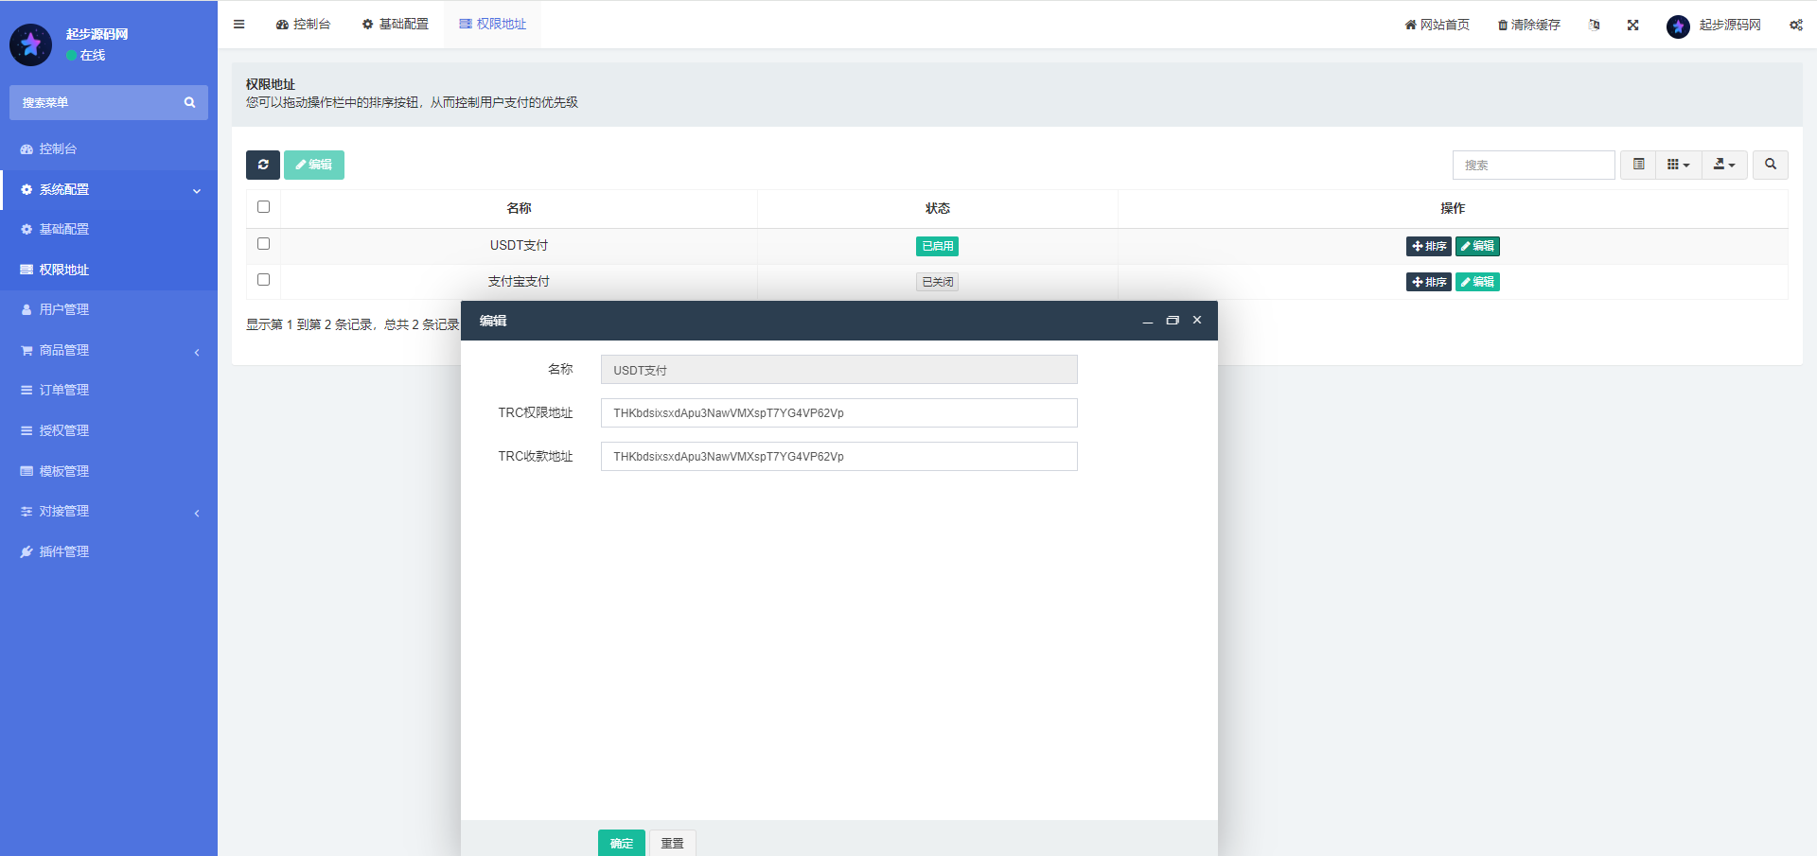
Task: Toggle the table card view icon
Action: (x=1638, y=165)
